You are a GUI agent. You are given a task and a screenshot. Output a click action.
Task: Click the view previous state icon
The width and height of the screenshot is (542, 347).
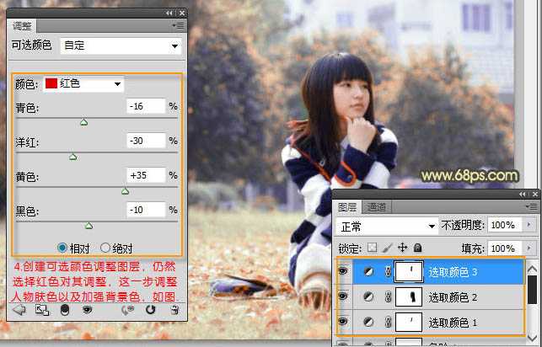coord(127,310)
